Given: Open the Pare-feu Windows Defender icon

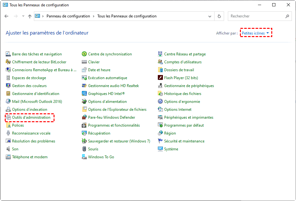Looking at the screenshot, I should tap(84, 117).
